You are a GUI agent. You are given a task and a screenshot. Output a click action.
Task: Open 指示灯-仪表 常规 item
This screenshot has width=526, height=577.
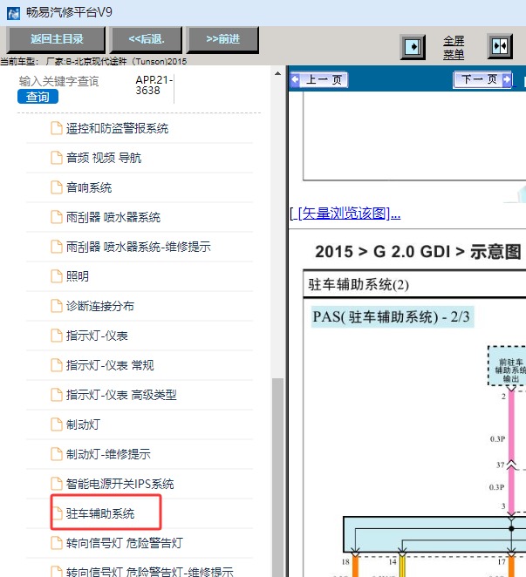point(110,365)
